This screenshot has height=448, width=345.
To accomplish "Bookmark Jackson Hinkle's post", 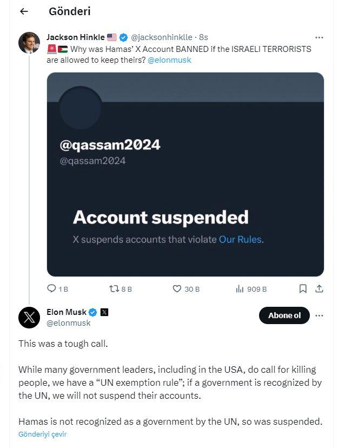I will coord(303,289).
